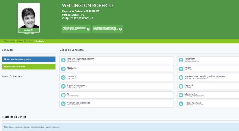Select the Vices / Suplentes heading

click(x=12, y=76)
